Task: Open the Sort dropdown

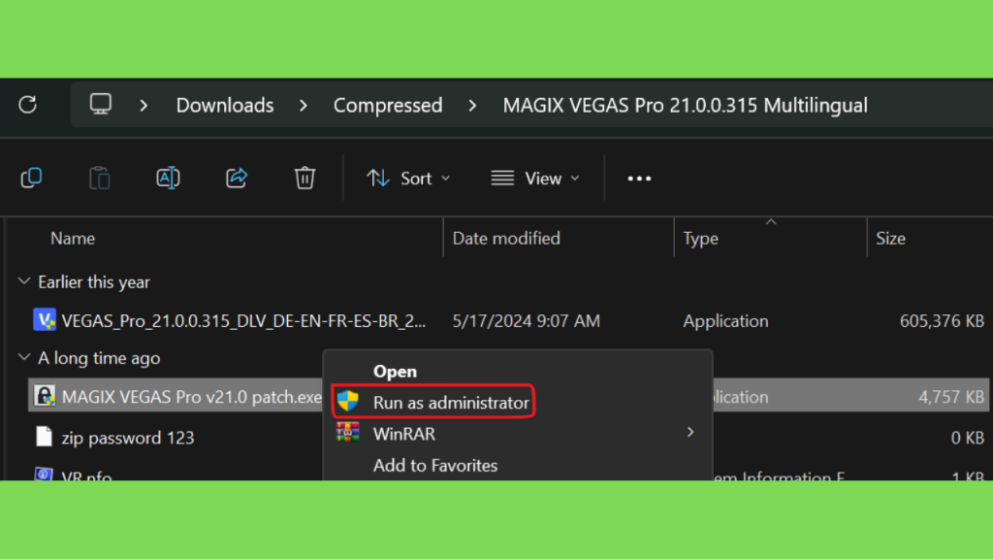Action: tap(408, 179)
